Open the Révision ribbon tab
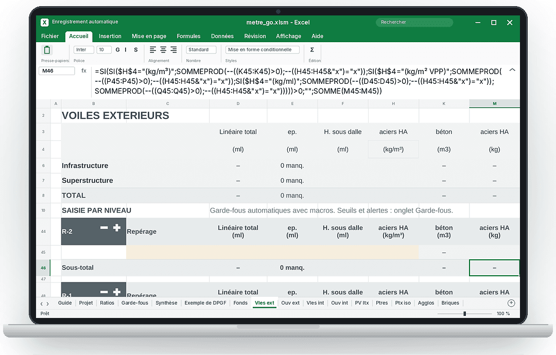Viewport: 556px width, 355px height. click(255, 36)
